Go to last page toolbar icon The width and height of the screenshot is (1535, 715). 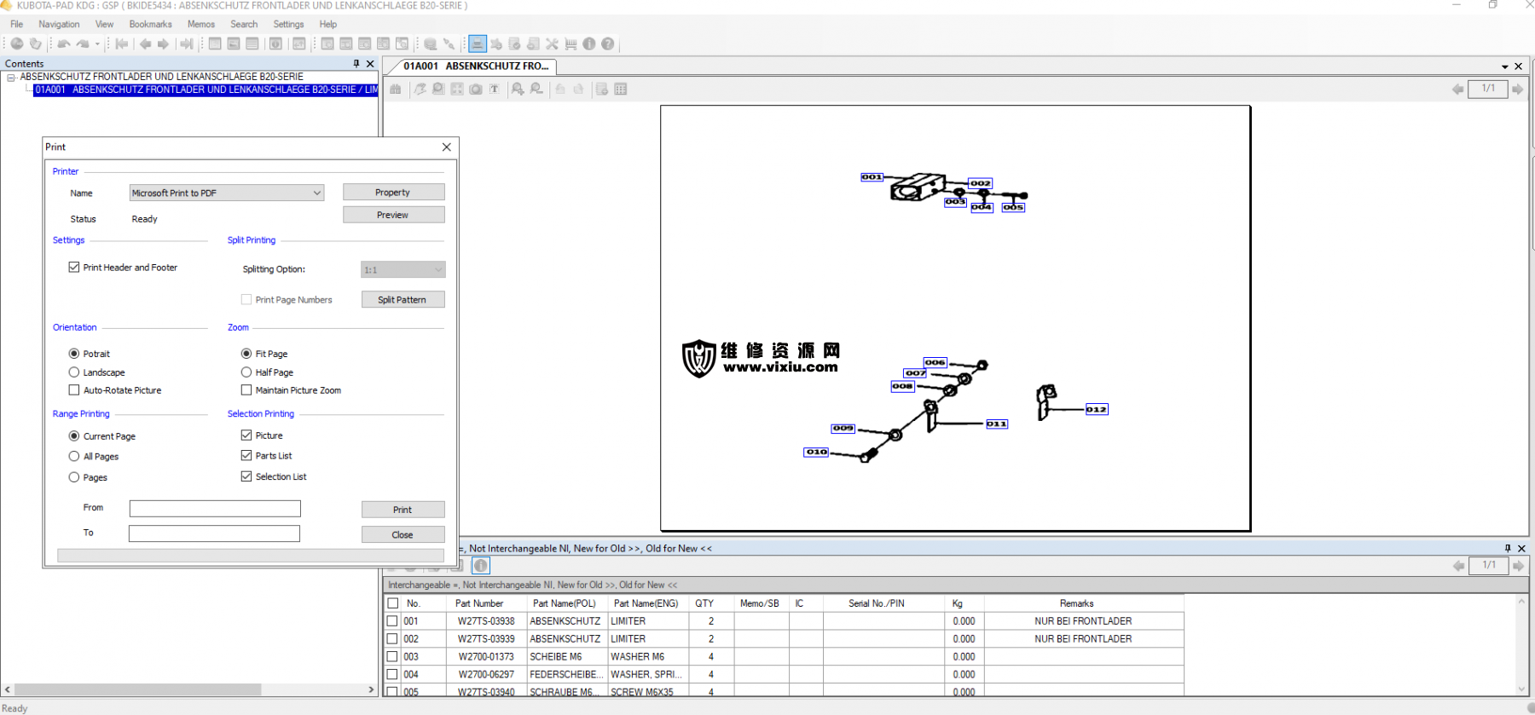tap(187, 43)
